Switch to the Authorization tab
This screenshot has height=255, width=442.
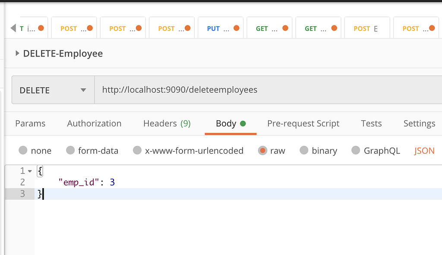pyautogui.click(x=94, y=123)
